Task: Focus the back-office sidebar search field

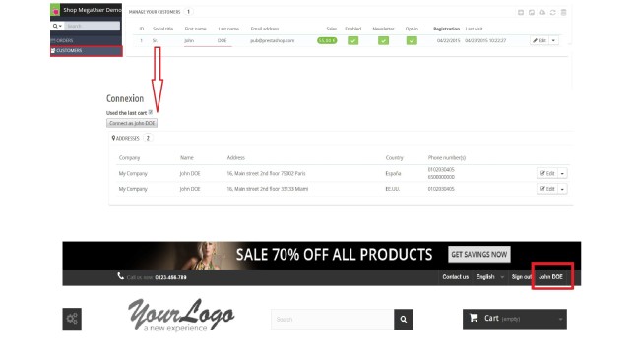Action: [92, 26]
